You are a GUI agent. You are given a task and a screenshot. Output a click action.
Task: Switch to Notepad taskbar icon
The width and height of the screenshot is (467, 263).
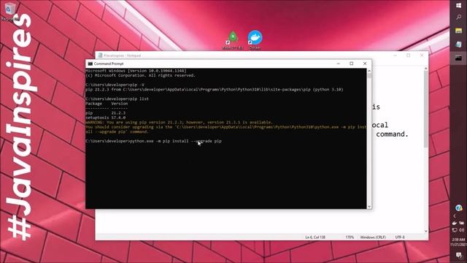pyautogui.click(x=459, y=45)
